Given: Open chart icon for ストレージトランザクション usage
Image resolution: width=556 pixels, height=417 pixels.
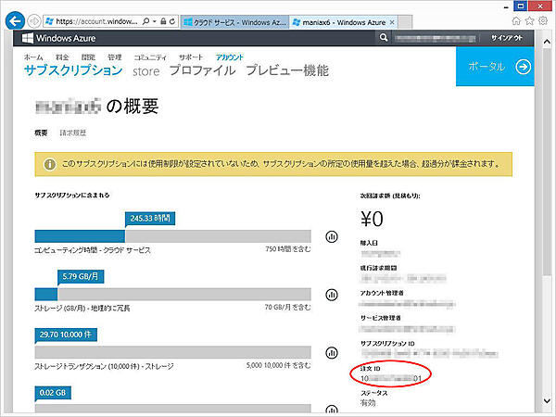Looking at the screenshot, I should click(x=332, y=352).
